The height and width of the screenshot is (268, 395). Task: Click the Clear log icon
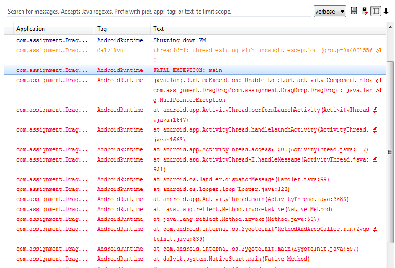[x=365, y=11]
